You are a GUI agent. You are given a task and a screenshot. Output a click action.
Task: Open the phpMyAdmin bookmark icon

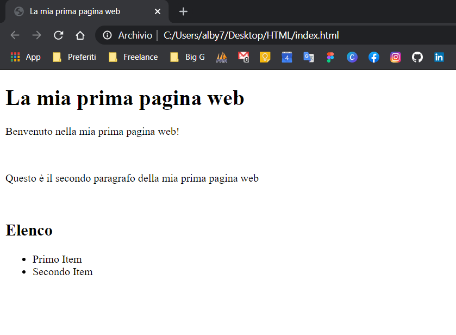point(221,57)
